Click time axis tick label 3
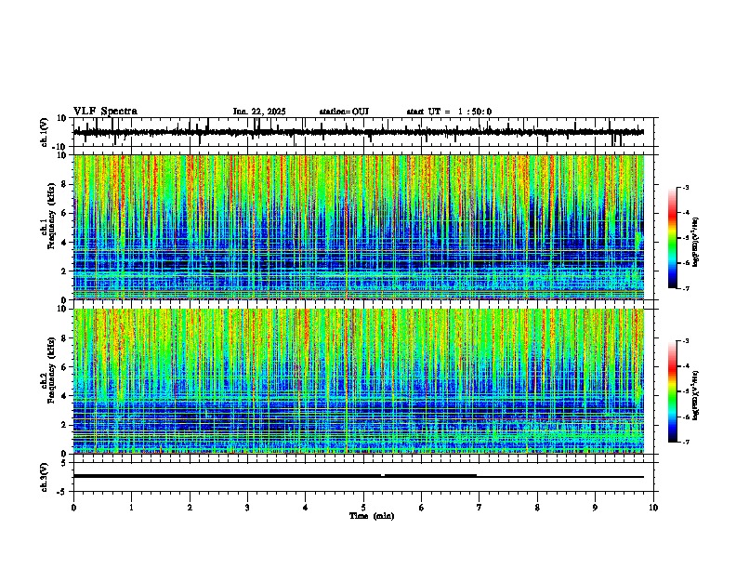Viewport: 736px width, 569px height. click(x=247, y=508)
